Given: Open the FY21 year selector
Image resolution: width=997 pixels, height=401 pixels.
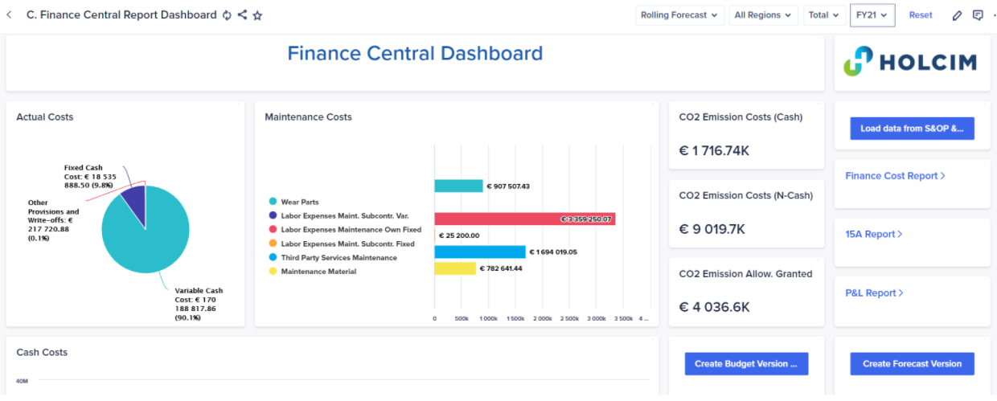Looking at the screenshot, I should pyautogui.click(x=872, y=15).
